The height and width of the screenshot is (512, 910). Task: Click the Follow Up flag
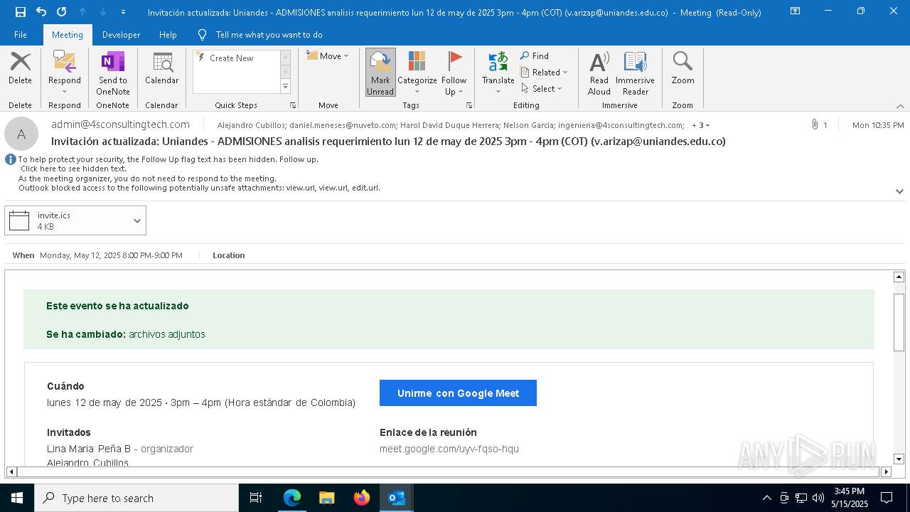point(454,73)
